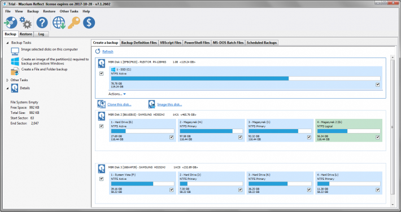Click the System Vista (F:) usage bar
The height and width of the screenshot is (212, 401).
tap(142, 184)
